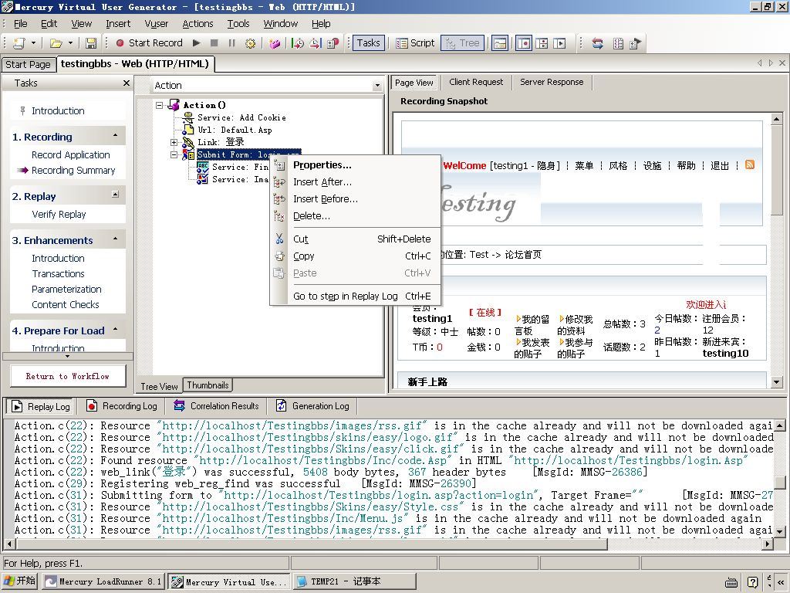Image resolution: width=790 pixels, height=593 pixels.
Task: Toggle the Tasks view button
Action: click(x=368, y=43)
